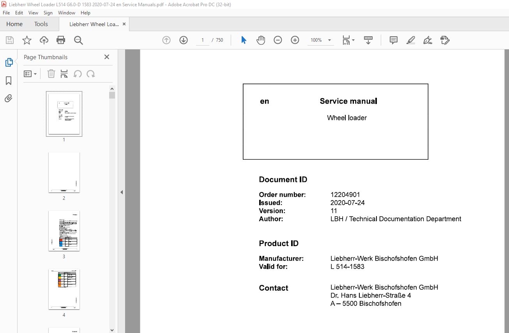Add the file to starred with the star icon
Screen dimensions: 509x333
[27, 40]
